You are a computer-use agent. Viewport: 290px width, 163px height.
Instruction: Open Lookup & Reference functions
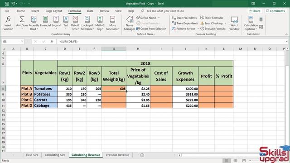coord(87,23)
